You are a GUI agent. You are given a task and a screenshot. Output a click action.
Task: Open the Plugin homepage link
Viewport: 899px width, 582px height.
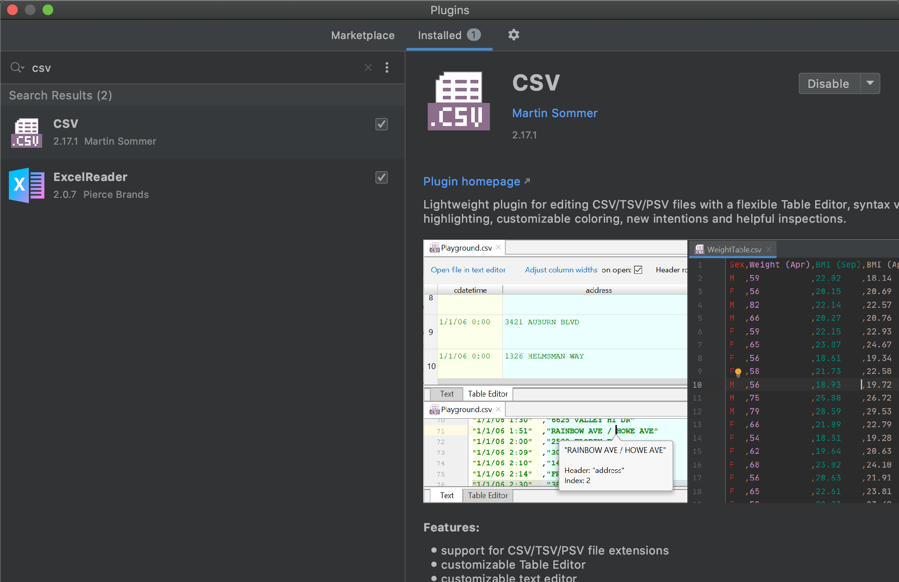click(x=471, y=181)
